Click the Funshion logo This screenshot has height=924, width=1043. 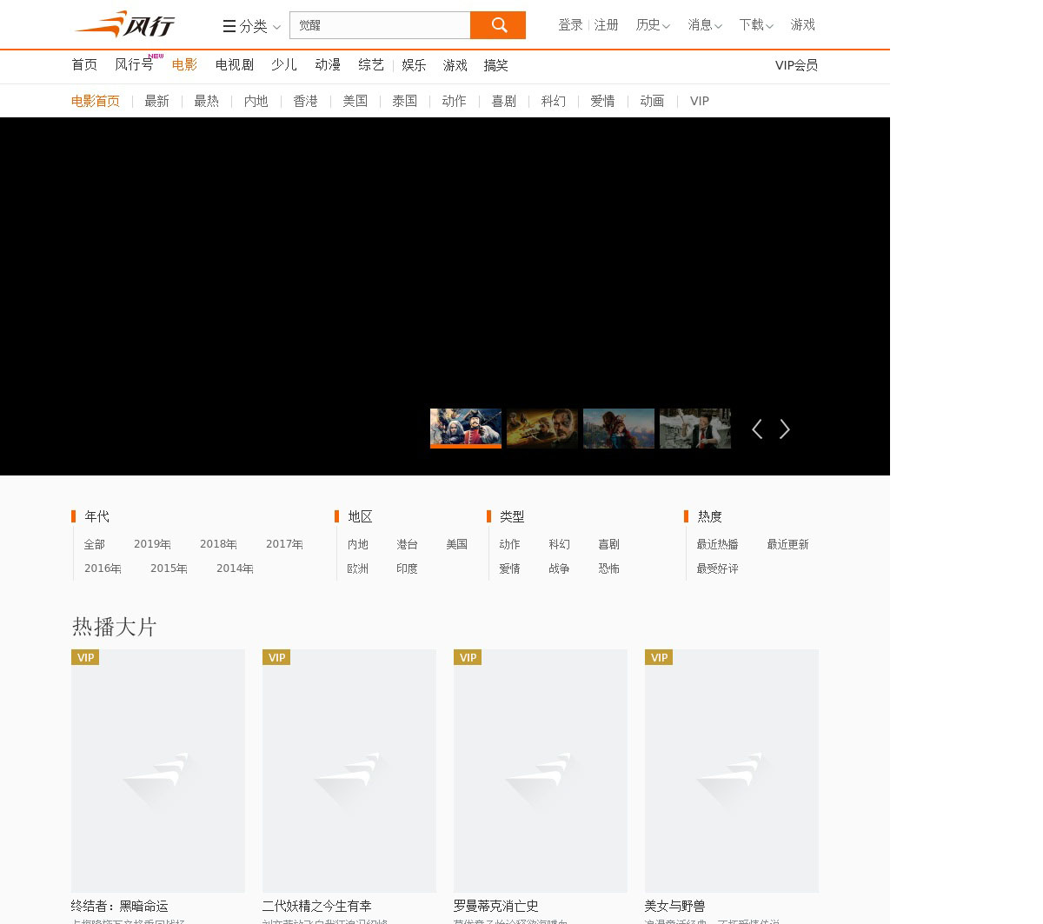[124, 24]
